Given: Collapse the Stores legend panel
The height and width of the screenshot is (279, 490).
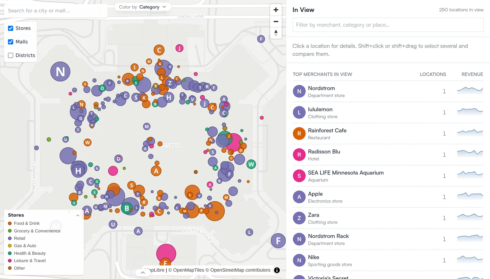Looking at the screenshot, I should coord(78,215).
